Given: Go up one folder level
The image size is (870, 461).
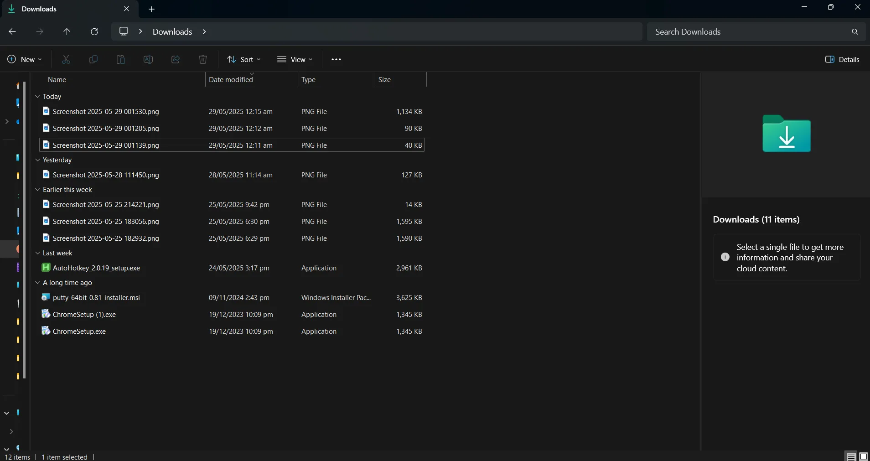Looking at the screenshot, I should click(x=67, y=31).
